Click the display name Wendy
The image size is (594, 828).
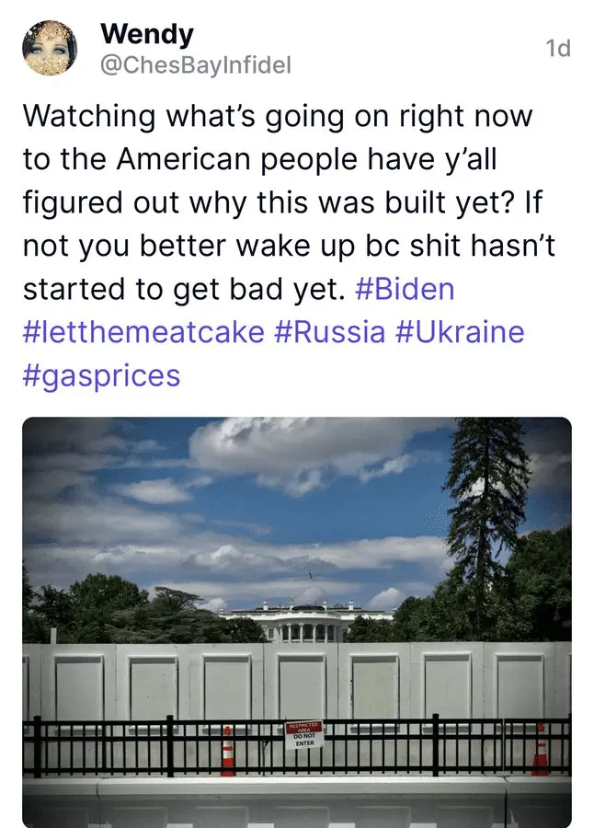click(x=146, y=35)
